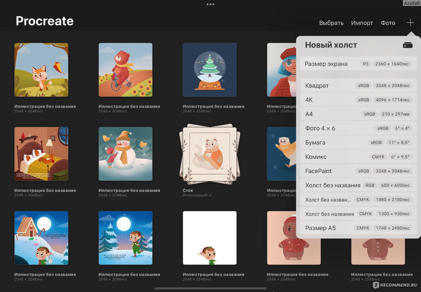Click the 210 × 297мм size tag

[396, 114]
